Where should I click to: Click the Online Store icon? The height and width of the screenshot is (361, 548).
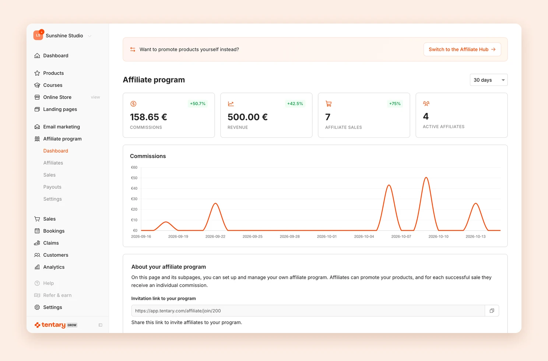coord(37,97)
